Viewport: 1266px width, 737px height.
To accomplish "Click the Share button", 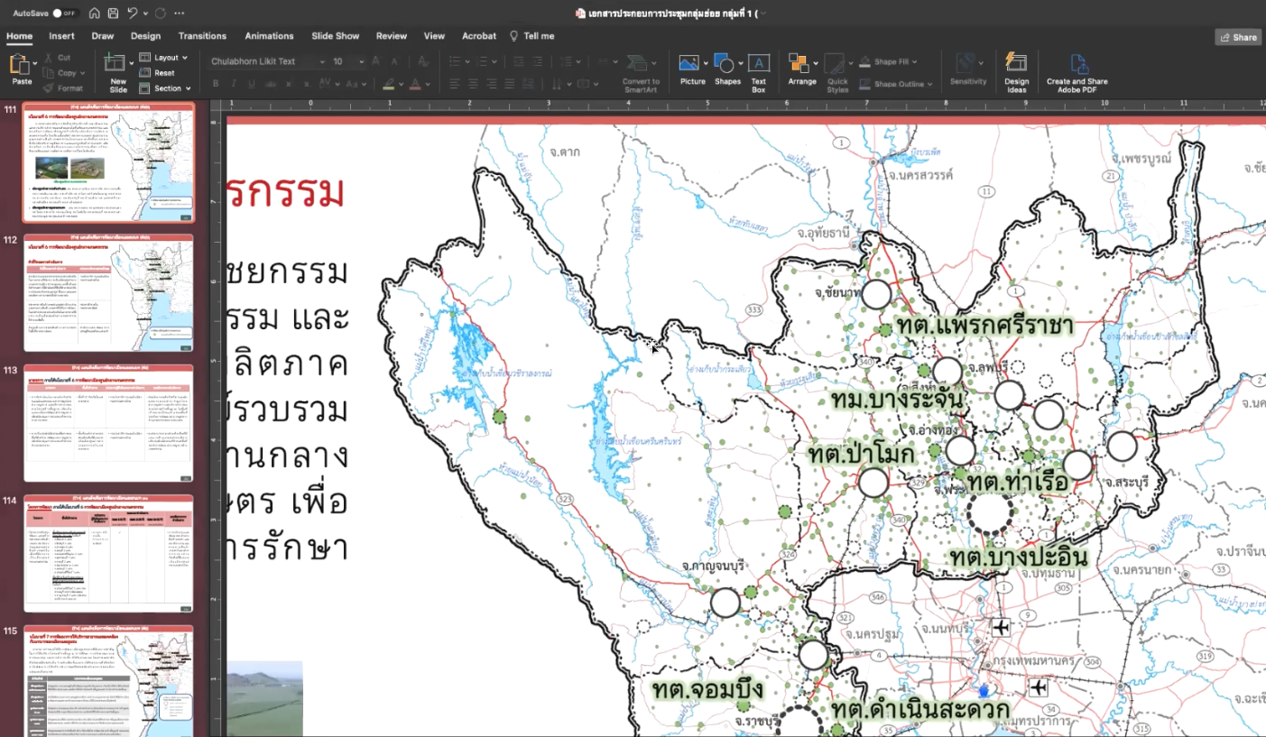I will [x=1238, y=37].
